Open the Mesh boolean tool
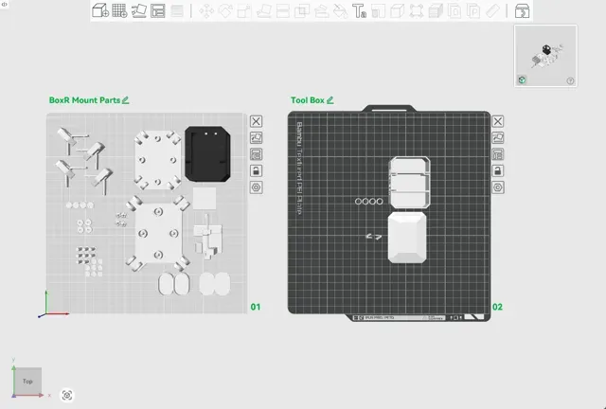This screenshot has width=606, height=409. pyautogui.click(x=302, y=10)
